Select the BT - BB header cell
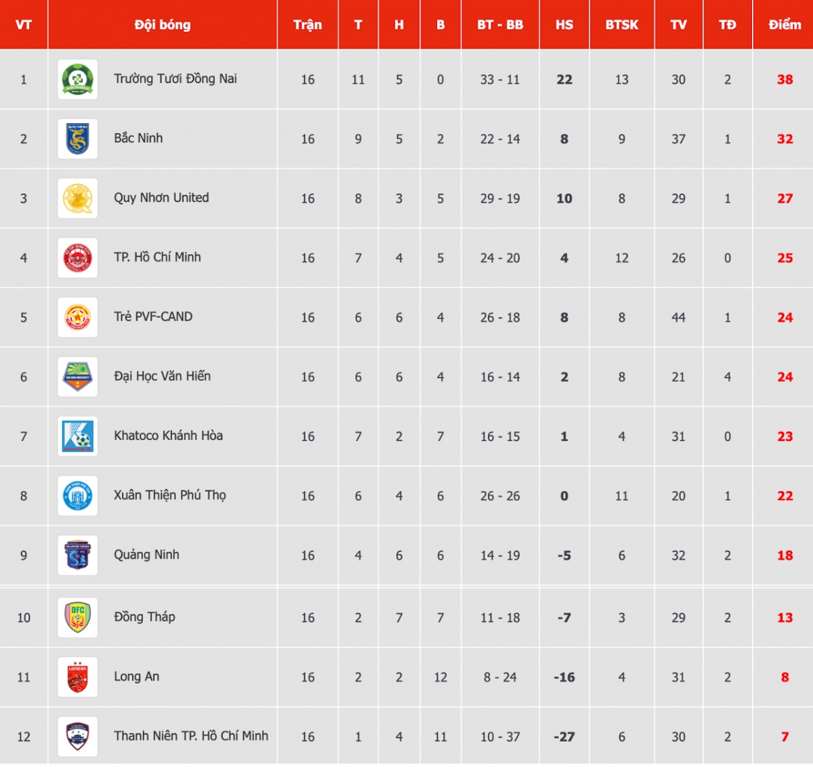Screen dimensions: 813x767 click(x=500, y=25)
